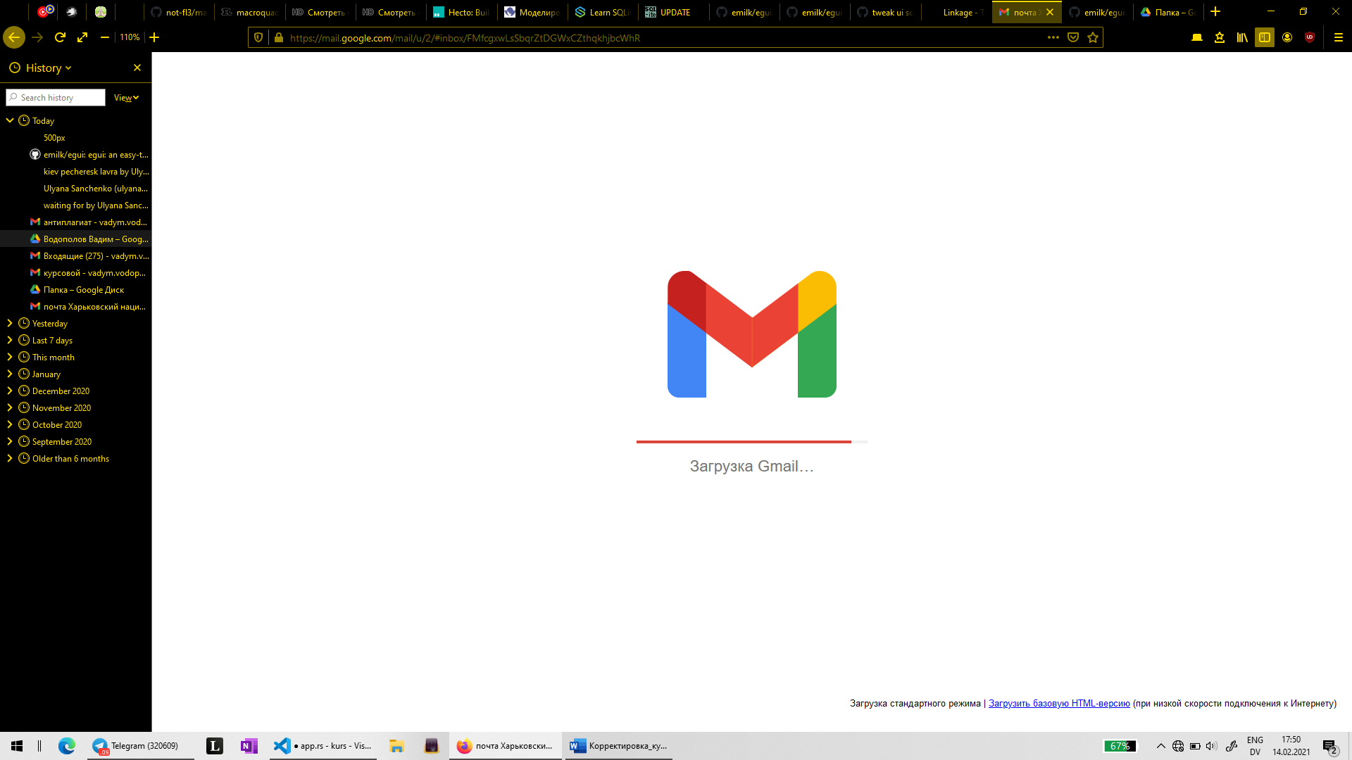1352x760 pixels.
Task: Open File Explorer from taskbar
Action: pyautogui.click(x=396, y=746)
